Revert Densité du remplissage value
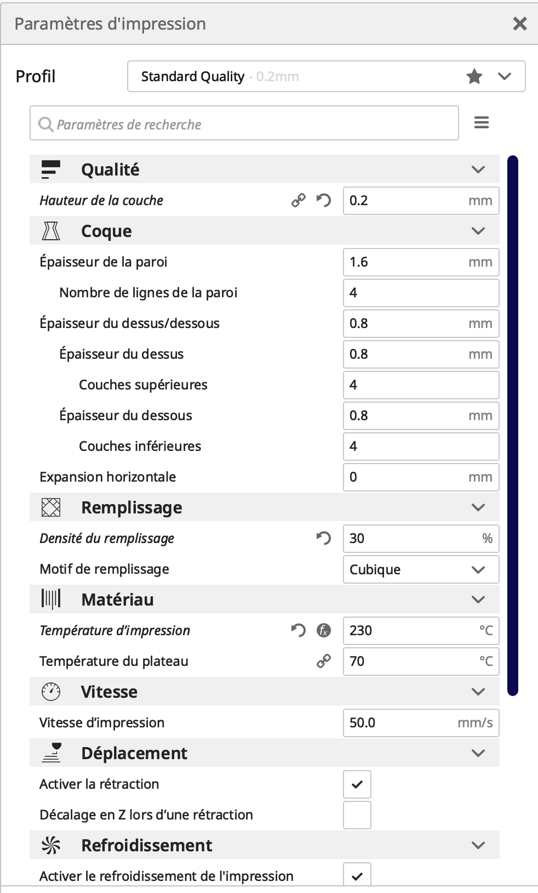 point(324,539)
